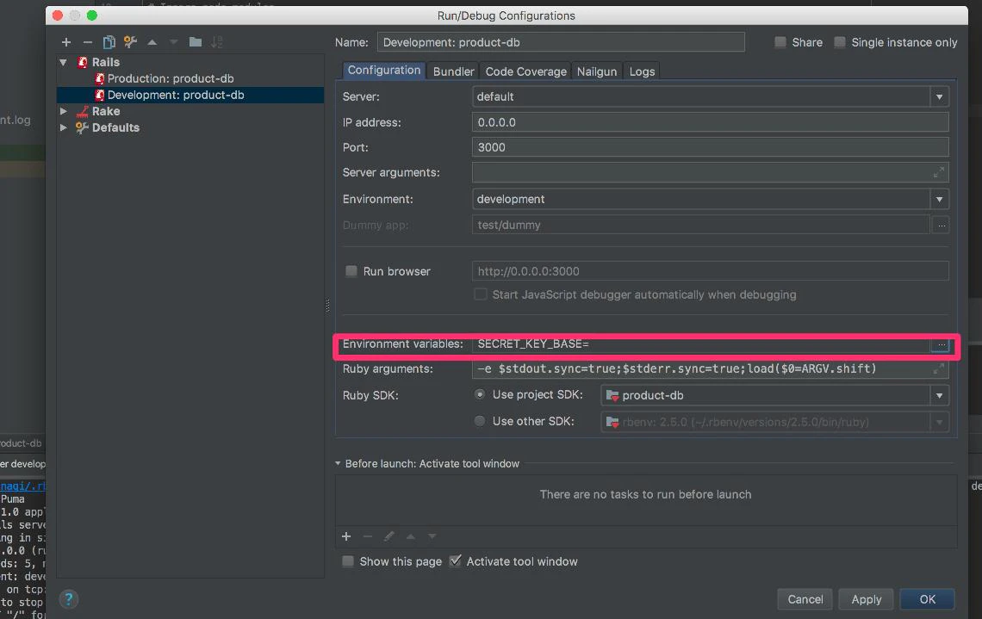
Task: Click the panel splitter handle dots
Action: [327, 306]
